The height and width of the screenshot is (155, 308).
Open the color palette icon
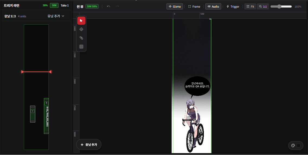point(293,146)
